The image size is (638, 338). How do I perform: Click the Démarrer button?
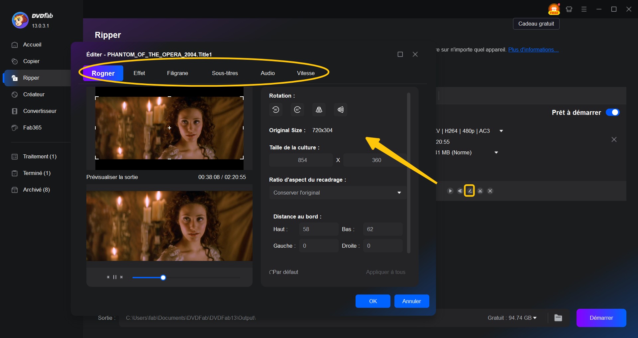click(601, 318)
